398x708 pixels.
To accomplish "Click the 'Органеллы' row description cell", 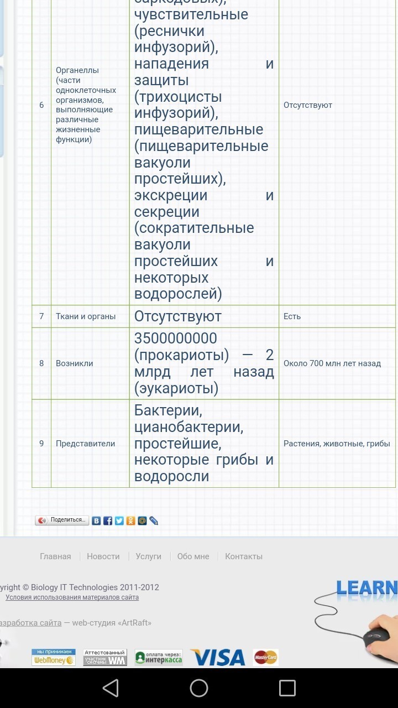I will coord(90,105).
